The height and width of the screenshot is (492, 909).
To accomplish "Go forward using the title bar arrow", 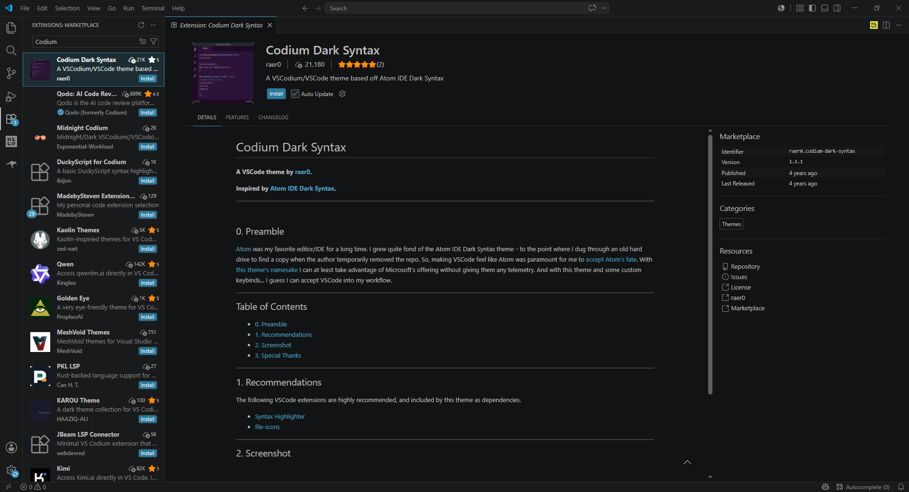I will click(x=318, y=8).
